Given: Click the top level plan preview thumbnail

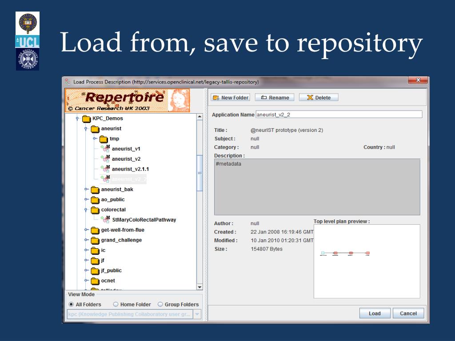Looking at the screenshot, I should tap(367, 261).
